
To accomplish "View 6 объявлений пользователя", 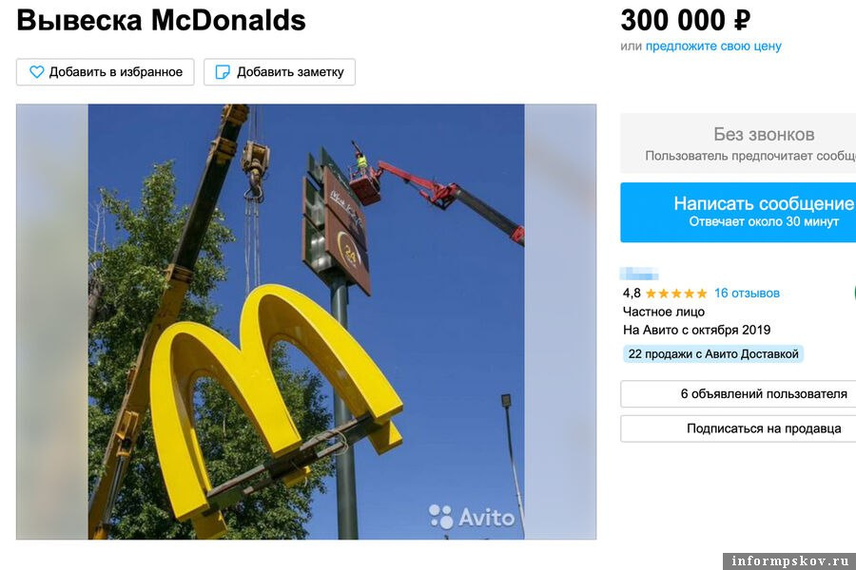I will [738, 394].
